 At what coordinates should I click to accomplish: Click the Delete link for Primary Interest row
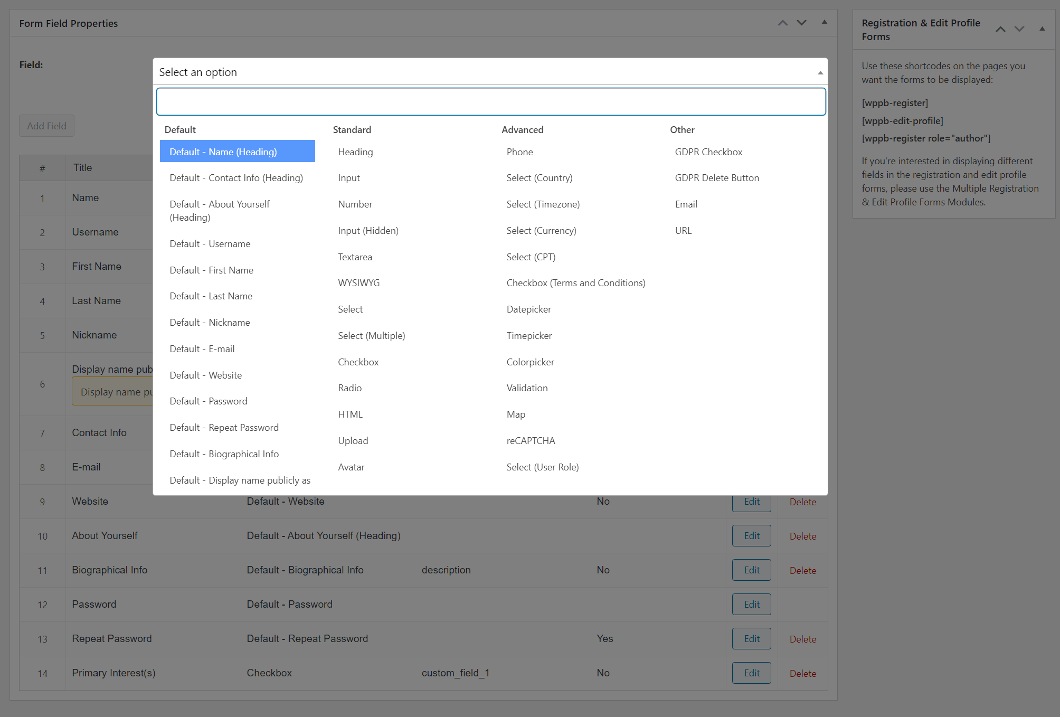[x=803, y=673]
